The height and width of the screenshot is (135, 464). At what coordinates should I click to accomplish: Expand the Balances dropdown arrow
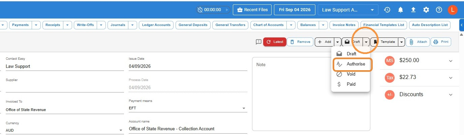(x=323, y=25)
